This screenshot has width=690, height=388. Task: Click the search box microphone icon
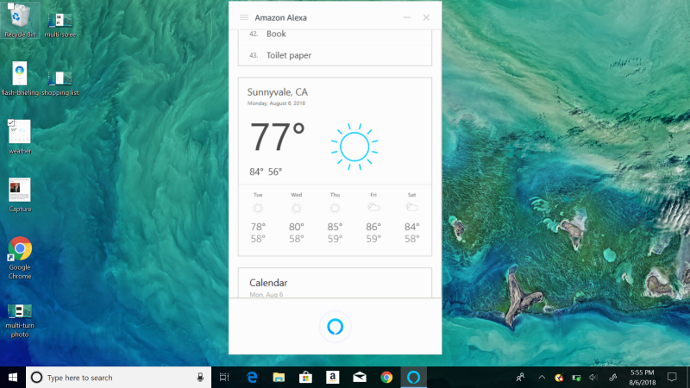[x=200, y=378]
